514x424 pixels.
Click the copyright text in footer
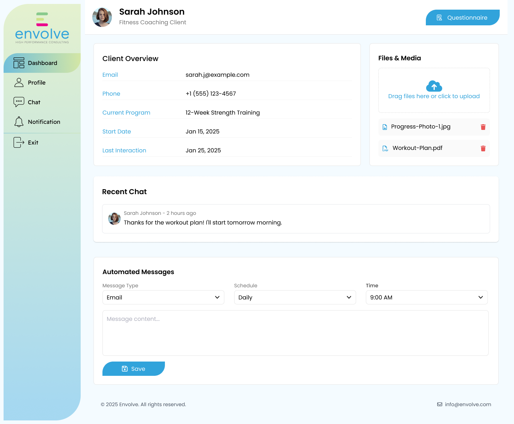point(143,404)
